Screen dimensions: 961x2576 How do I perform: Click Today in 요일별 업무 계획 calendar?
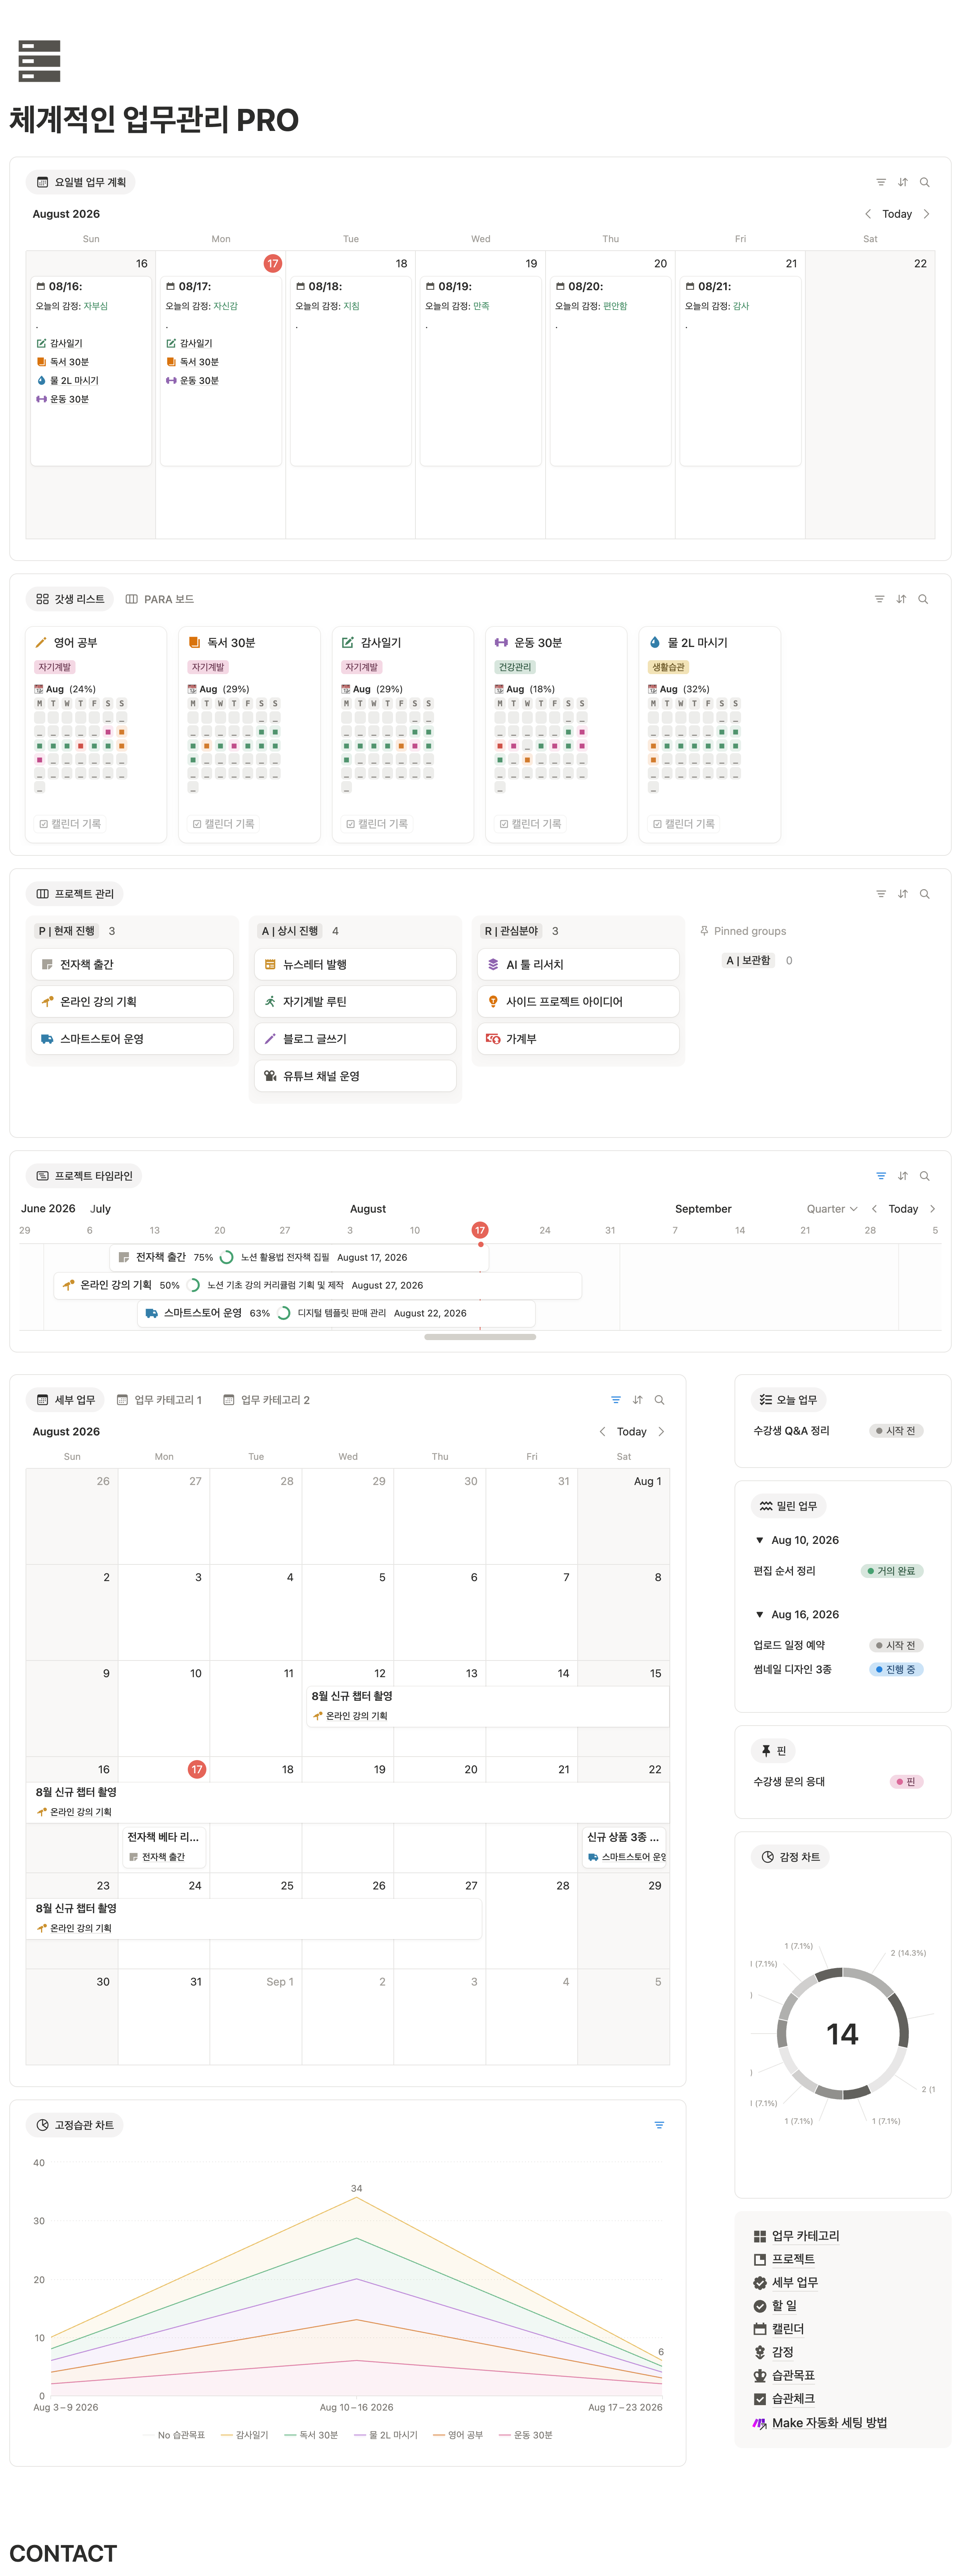897,214
